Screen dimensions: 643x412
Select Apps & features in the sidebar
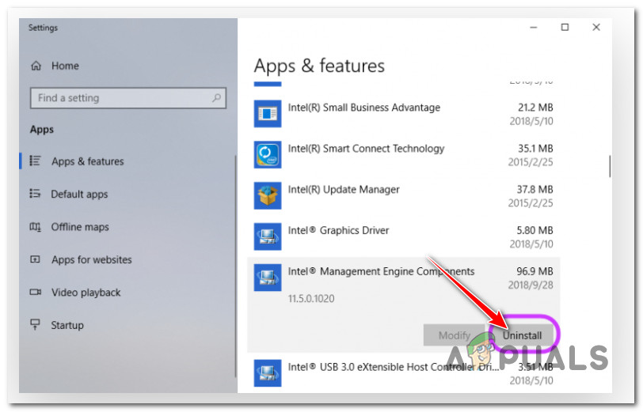[87, 161]
